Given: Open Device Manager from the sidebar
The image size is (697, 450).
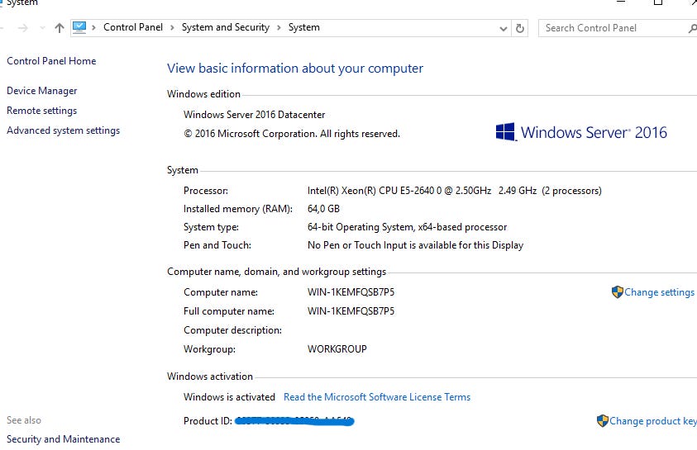Looking at the screenshot, I should (x=41, y=91).
